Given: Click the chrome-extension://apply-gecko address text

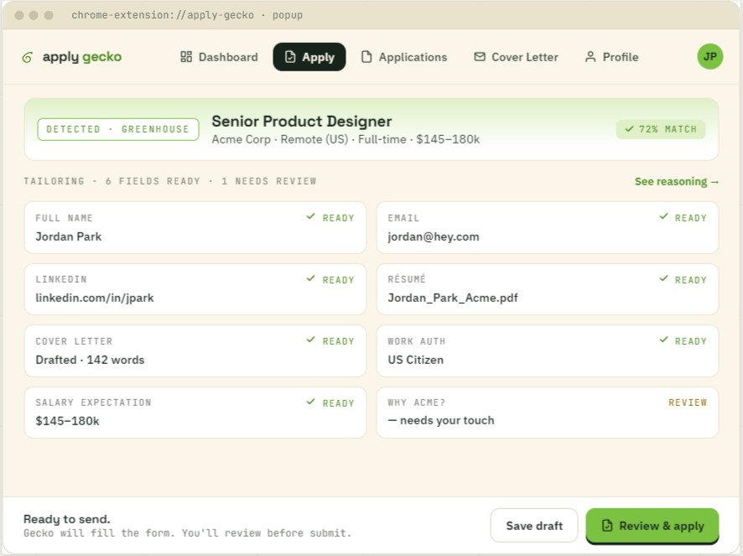Looking at the screenshot, I should tap(163, 15).
